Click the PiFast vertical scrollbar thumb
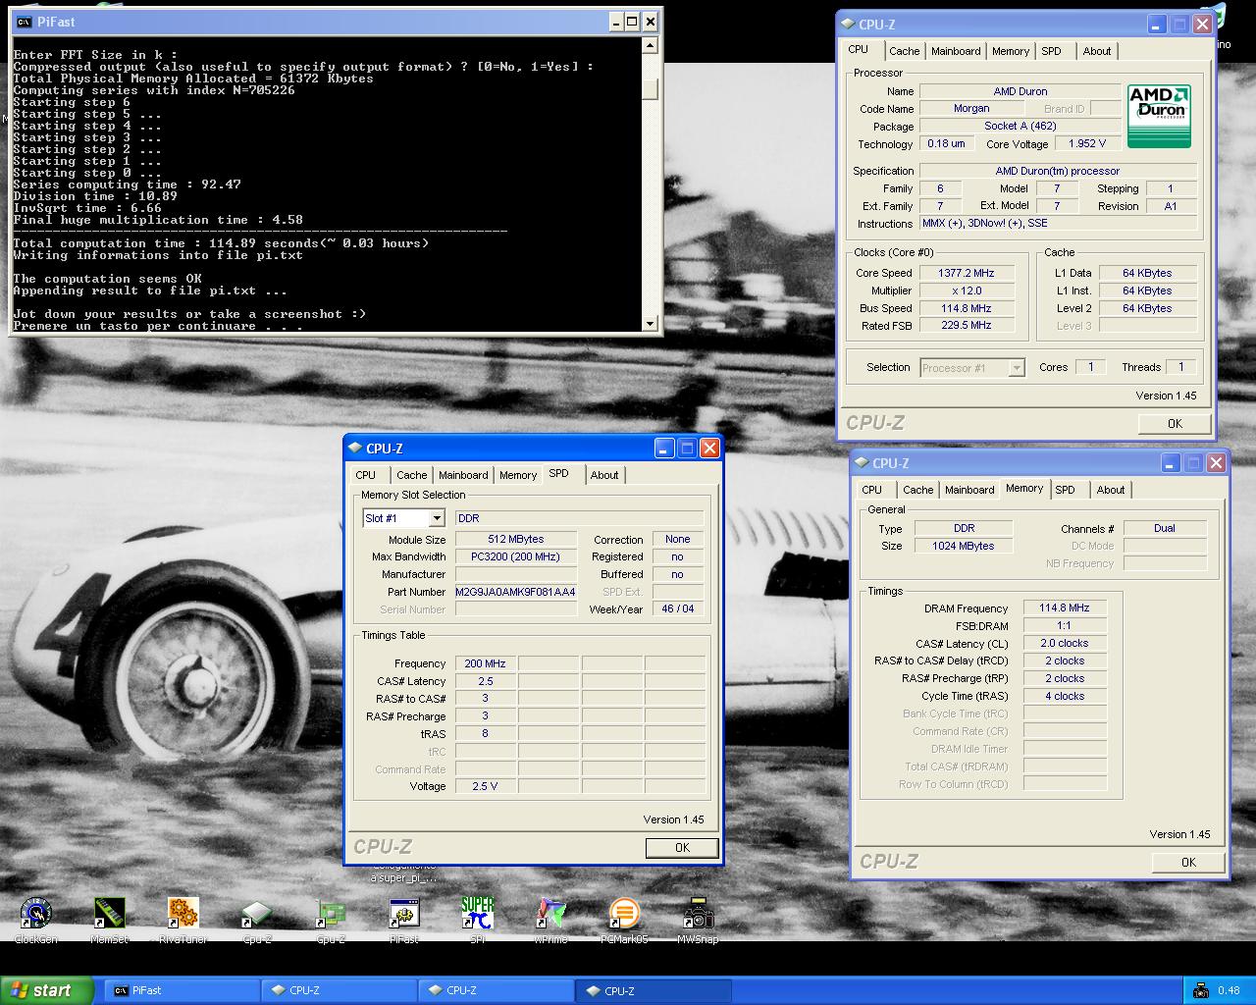1256x1005 pixels. (x=650, y=88)
